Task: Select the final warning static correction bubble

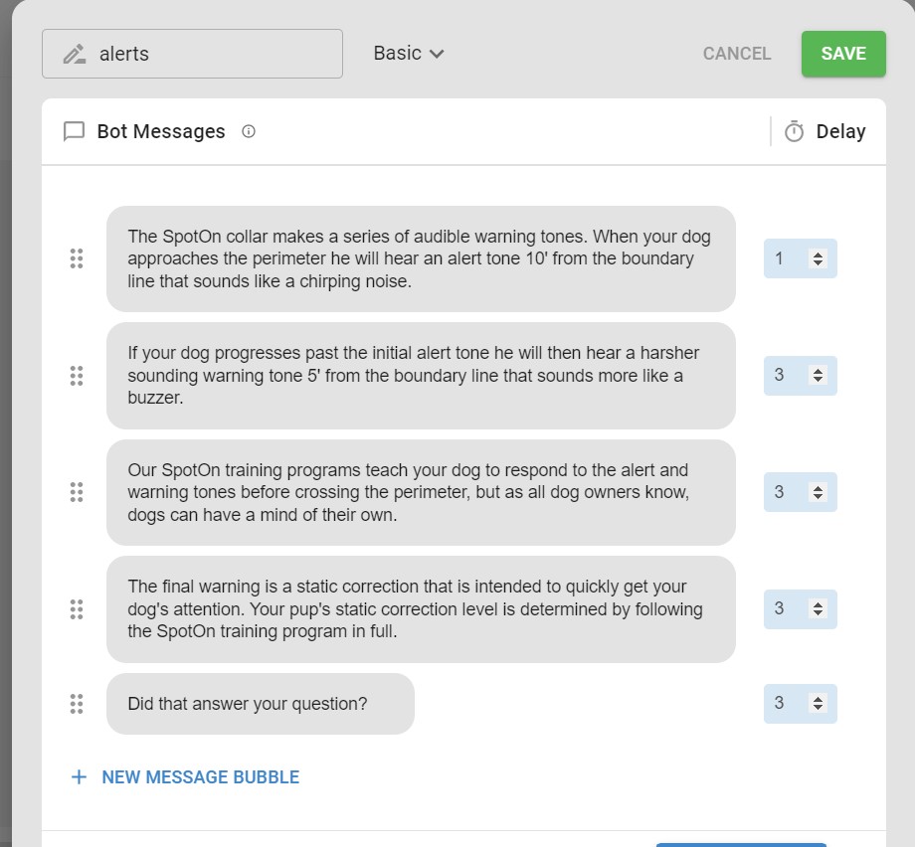Action: click(x=421, y=609)
